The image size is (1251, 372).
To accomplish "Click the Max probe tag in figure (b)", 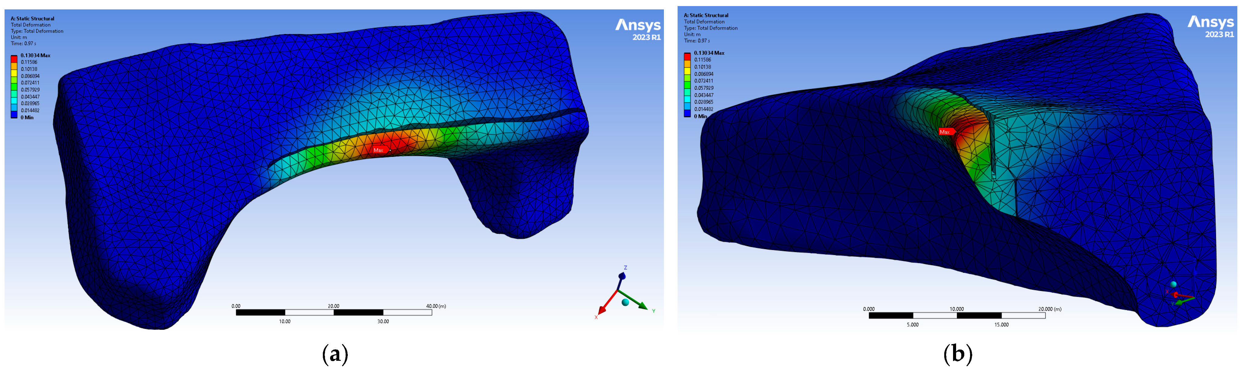I will 945,132.
